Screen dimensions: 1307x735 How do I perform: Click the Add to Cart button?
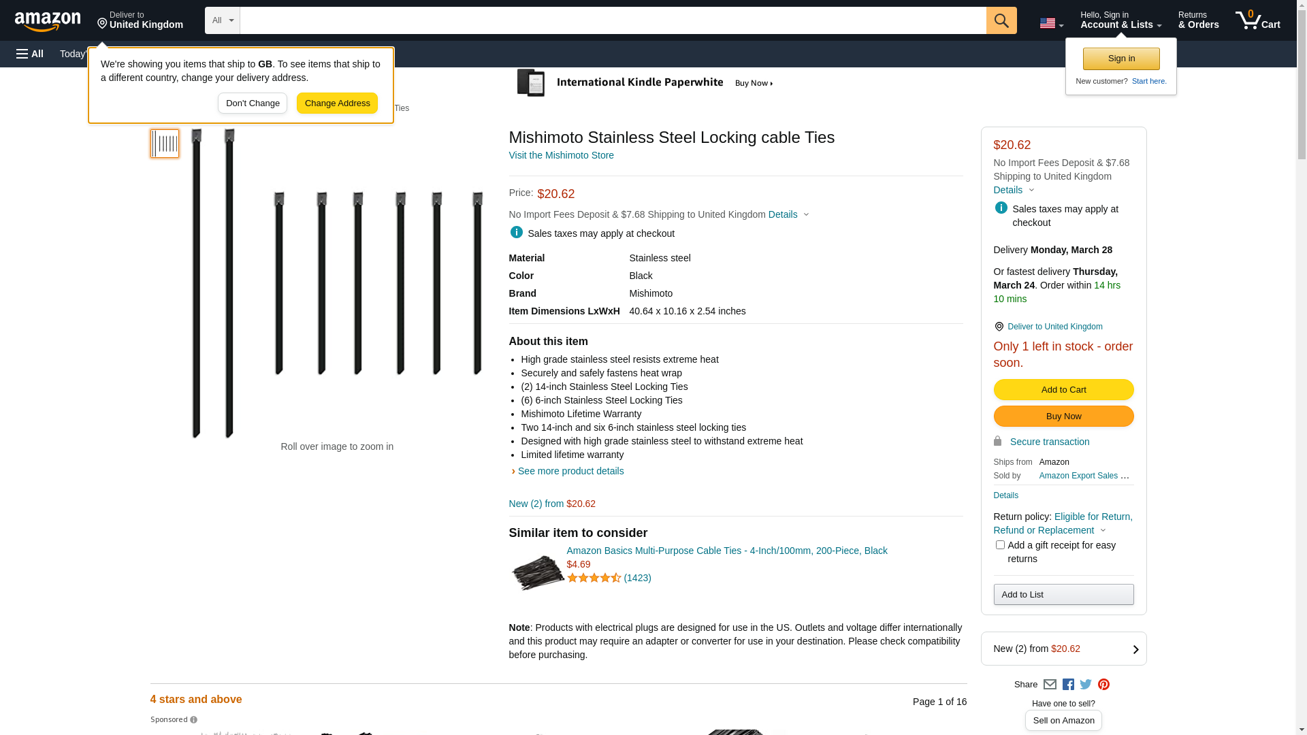tap(1063, 390)
